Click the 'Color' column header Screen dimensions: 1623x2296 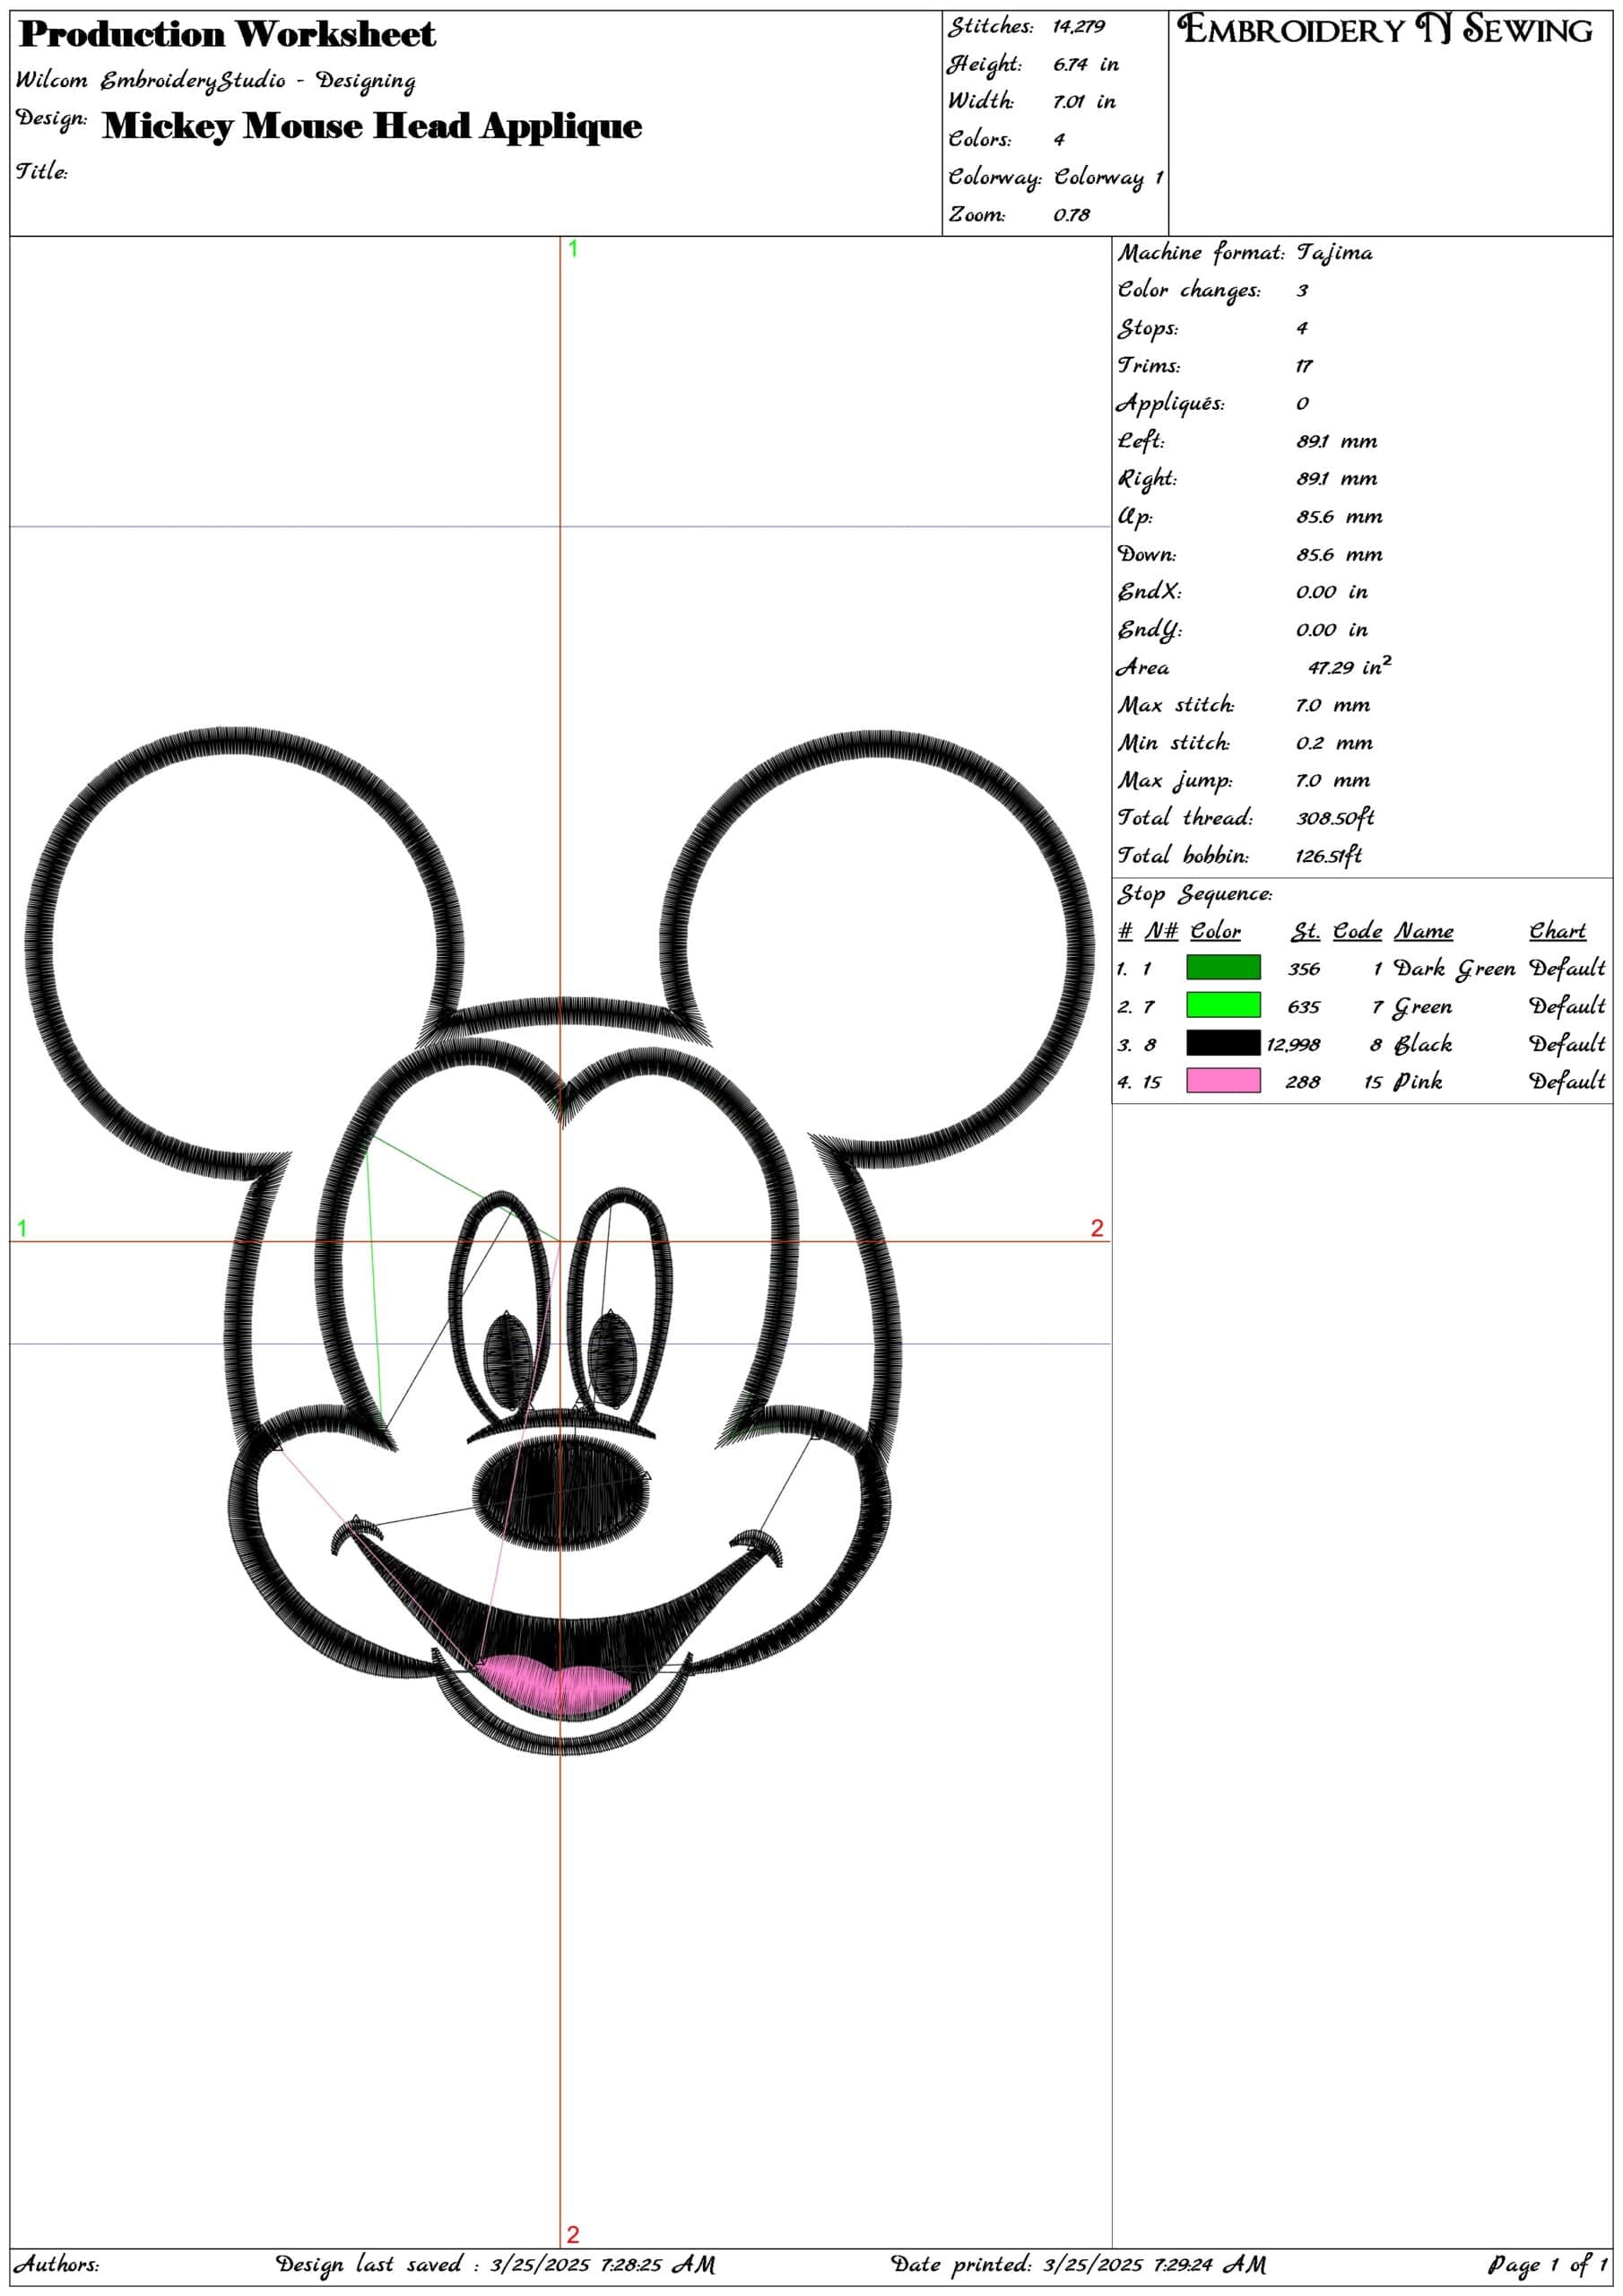click(1215, 931)
